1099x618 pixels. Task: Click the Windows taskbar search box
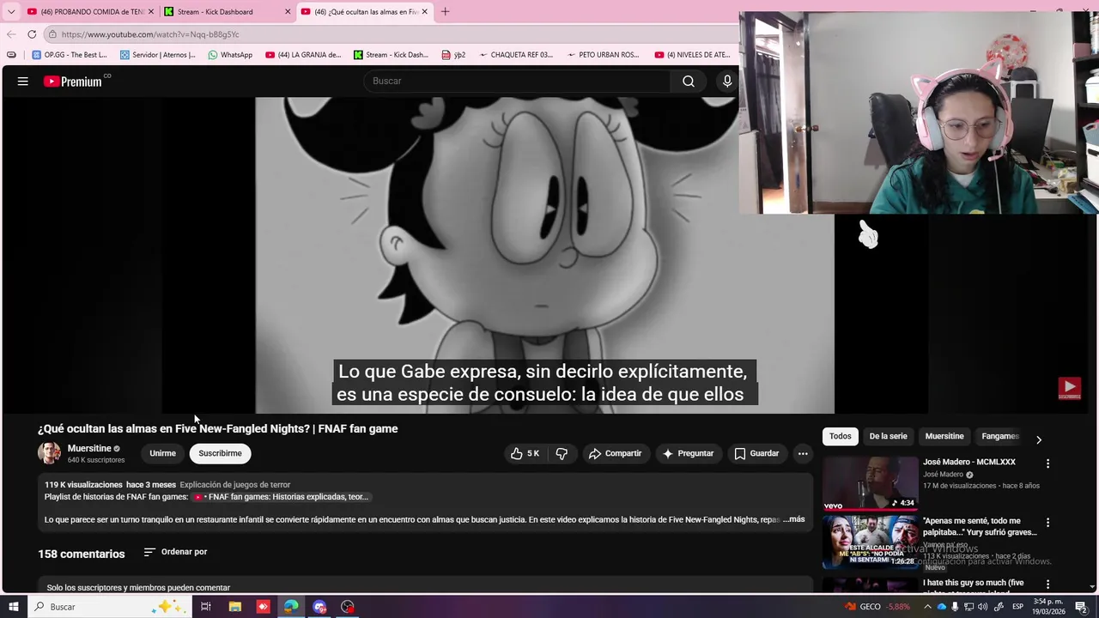[110, 607]
